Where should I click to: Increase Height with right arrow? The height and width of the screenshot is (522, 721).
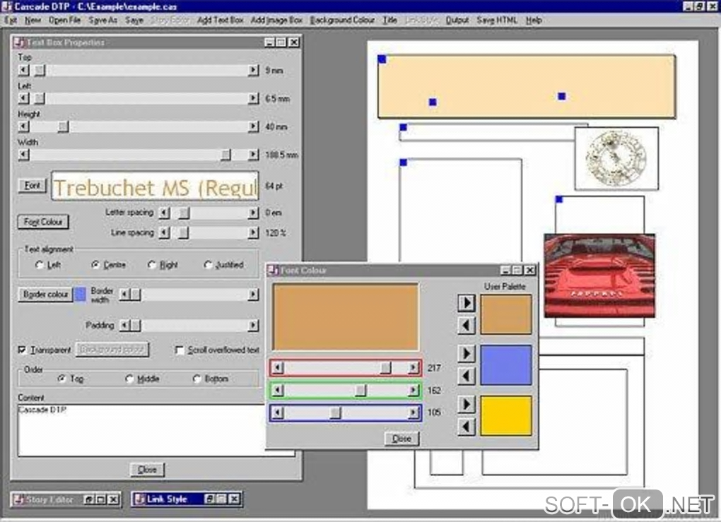253,126
